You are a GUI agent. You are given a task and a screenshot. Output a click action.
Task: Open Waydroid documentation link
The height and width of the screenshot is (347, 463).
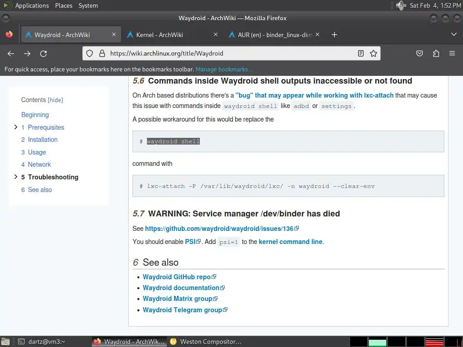[184, 288]
